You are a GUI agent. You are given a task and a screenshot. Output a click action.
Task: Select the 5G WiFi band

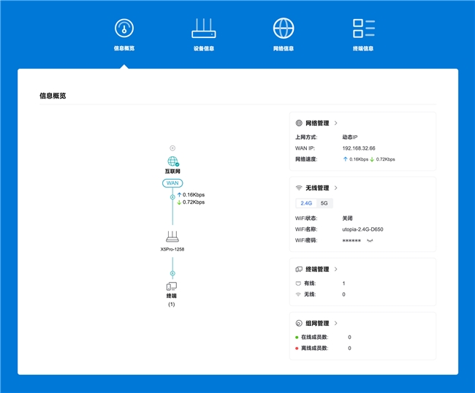tap(324, 203)
